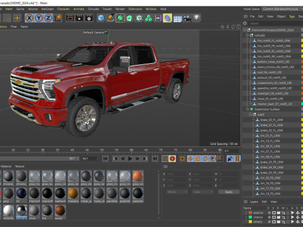
Task: Click the Apply coordinates button
Action: [x=229, y=192]
